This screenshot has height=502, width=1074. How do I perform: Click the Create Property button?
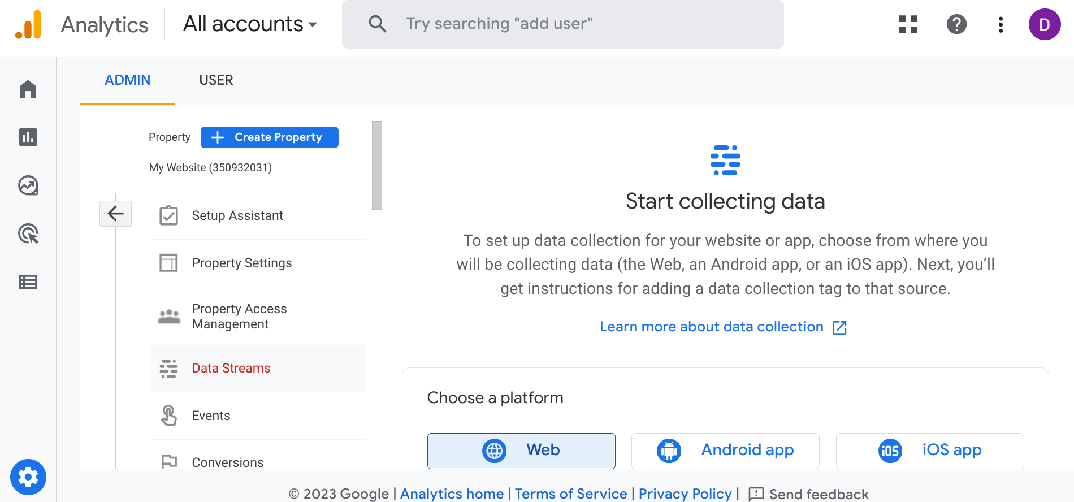tap(269, 137)
